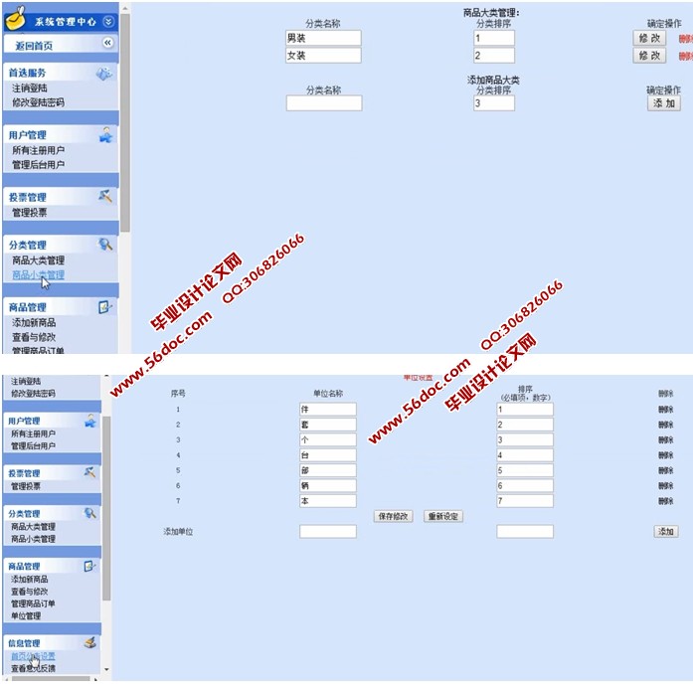Click the 女装 category name field
Viewport: 693px width, 691px height.
pos(323,56)
